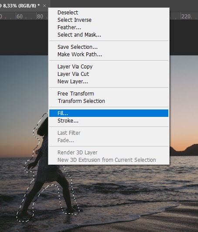Close the document tab with the x
198x232 pixels.
click(x=44, y=6)
